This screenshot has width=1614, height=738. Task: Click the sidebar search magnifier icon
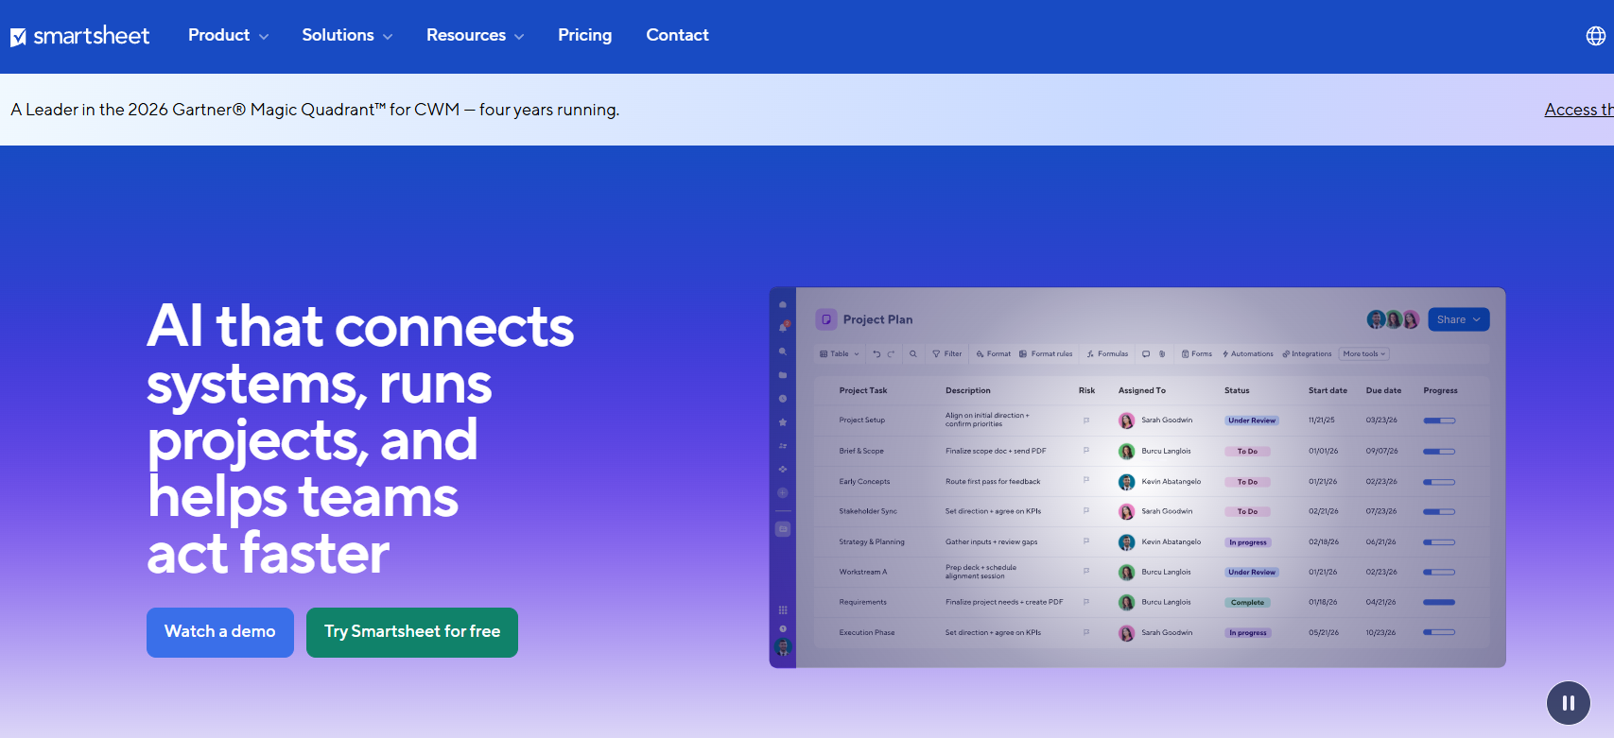(783, 352)
